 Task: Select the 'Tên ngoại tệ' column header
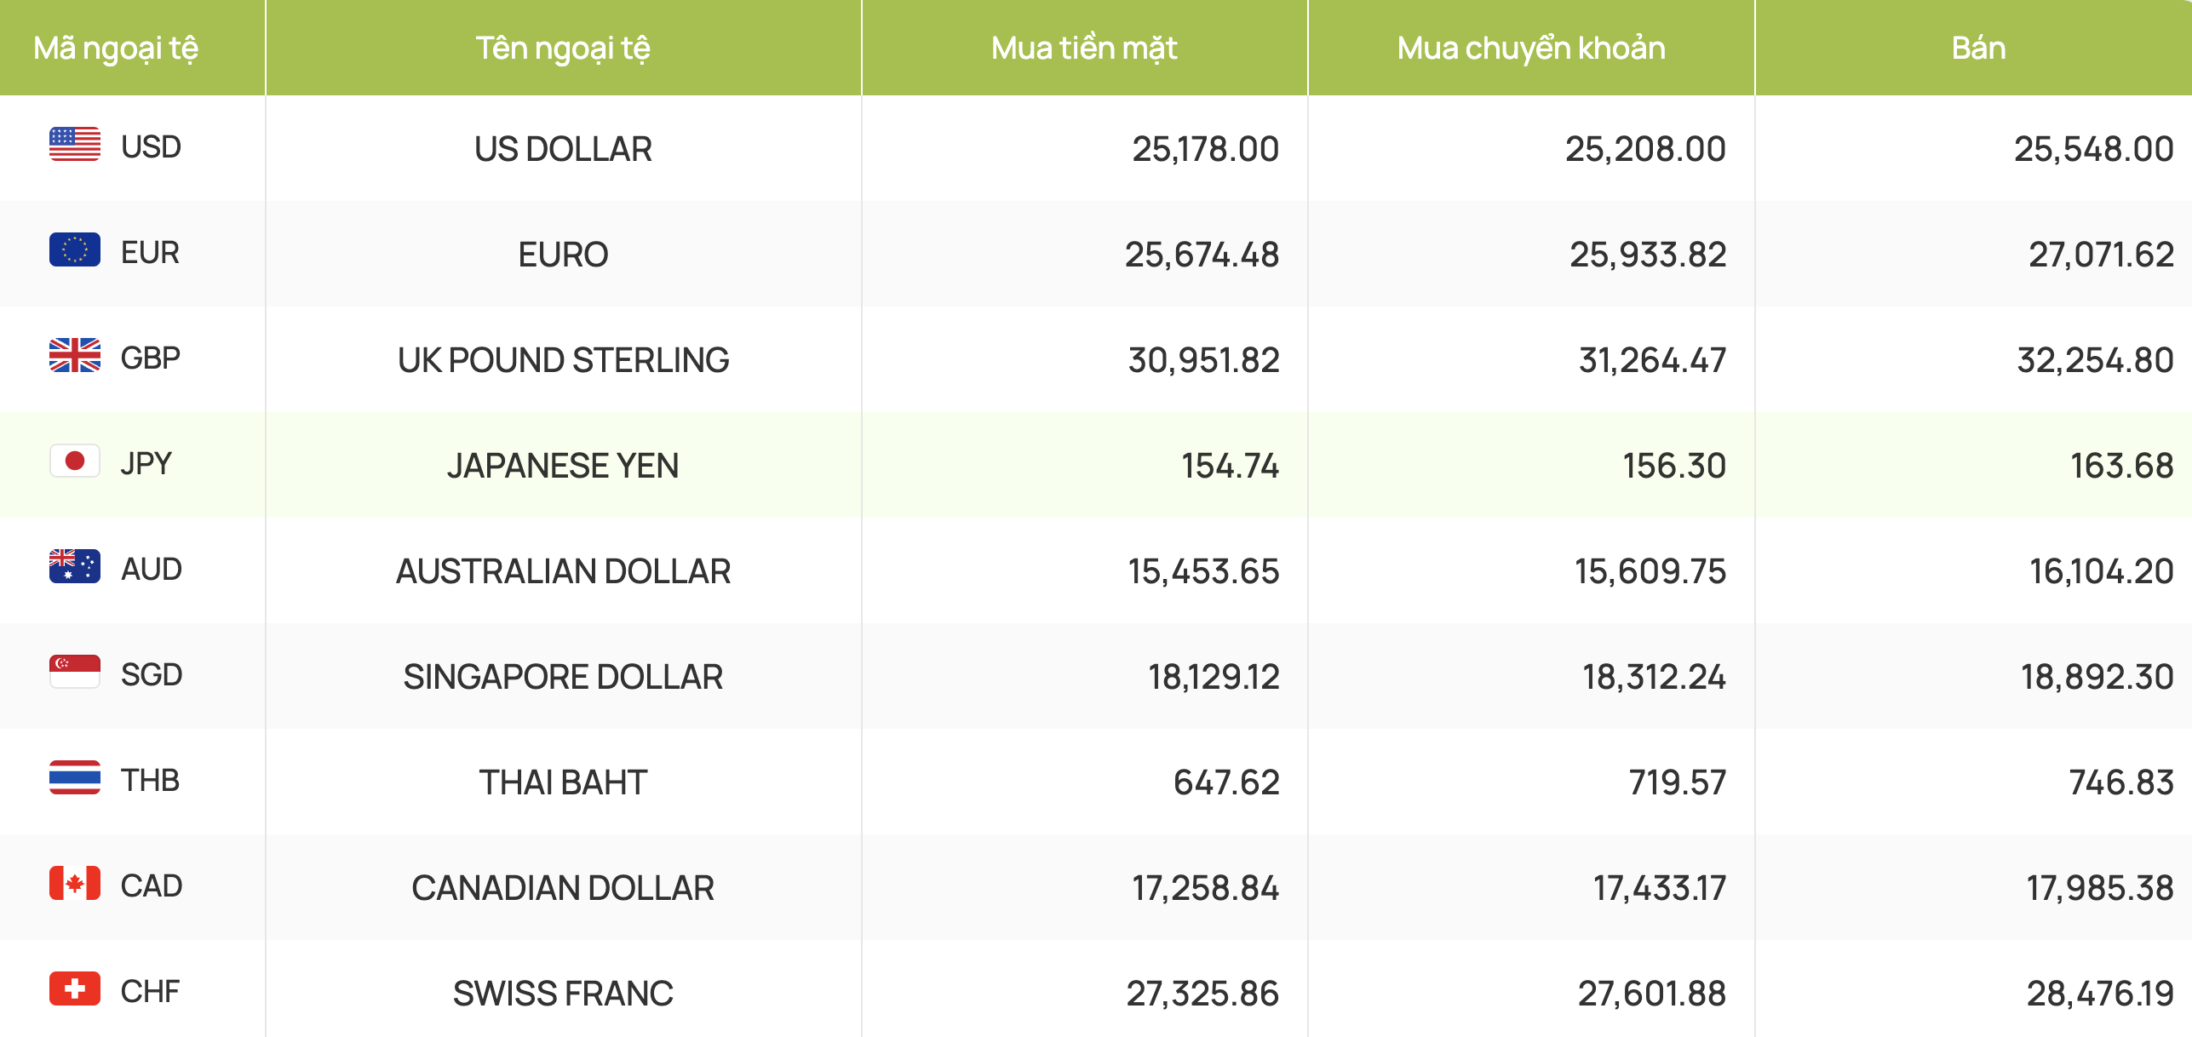(x=563, y=48)
